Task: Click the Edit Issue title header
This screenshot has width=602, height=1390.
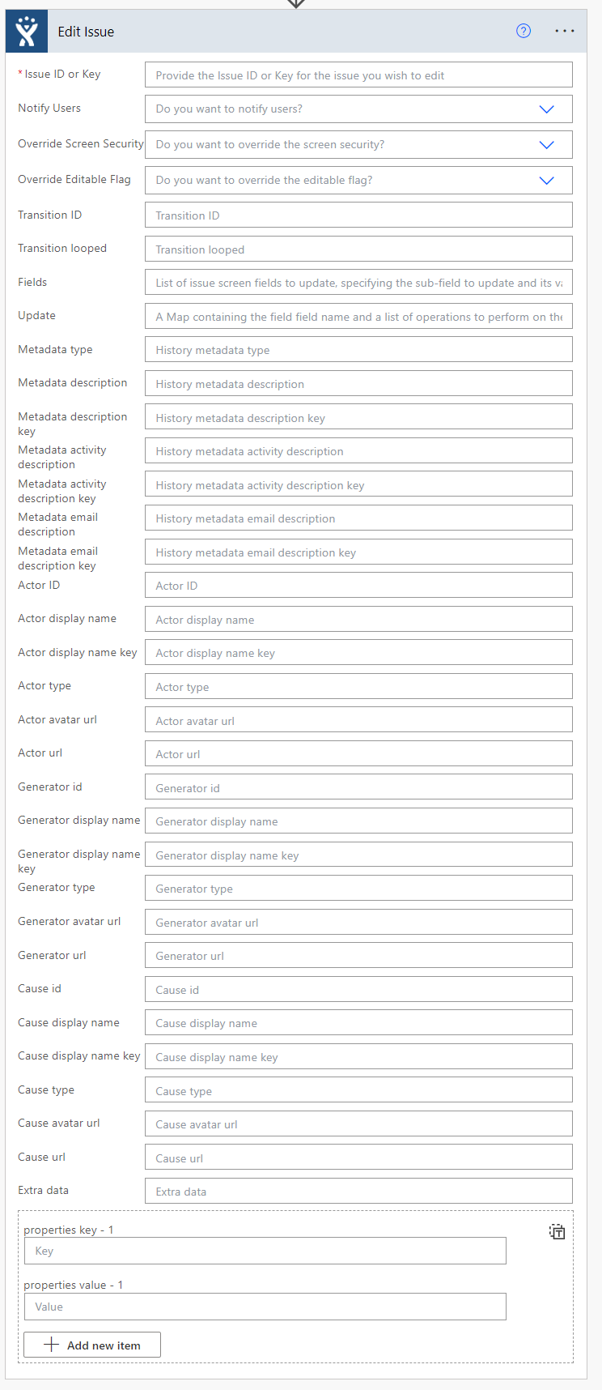Action: 86,32
